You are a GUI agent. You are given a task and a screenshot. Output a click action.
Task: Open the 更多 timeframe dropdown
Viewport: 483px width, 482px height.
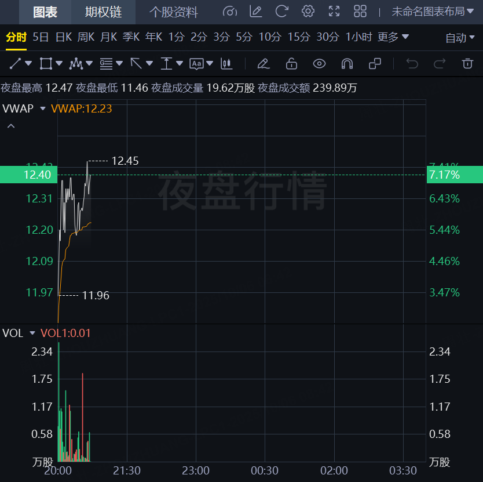(x=393, y=37)
